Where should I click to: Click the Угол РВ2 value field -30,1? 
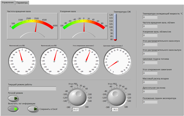tap(115, 110)
